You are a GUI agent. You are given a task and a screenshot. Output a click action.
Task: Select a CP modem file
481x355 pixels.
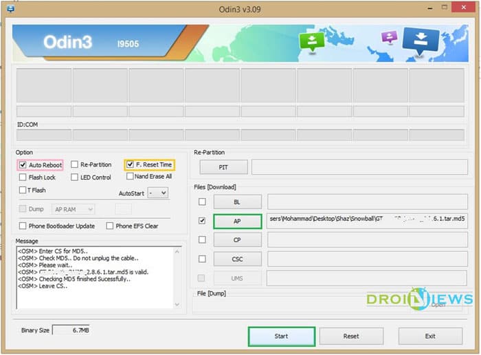(x=238, y=240)
